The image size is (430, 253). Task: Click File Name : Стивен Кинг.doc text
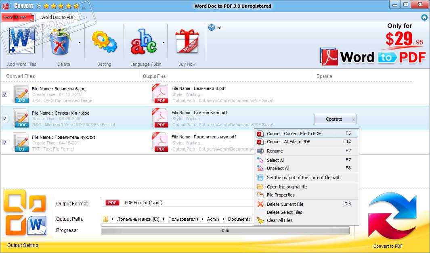60,113
